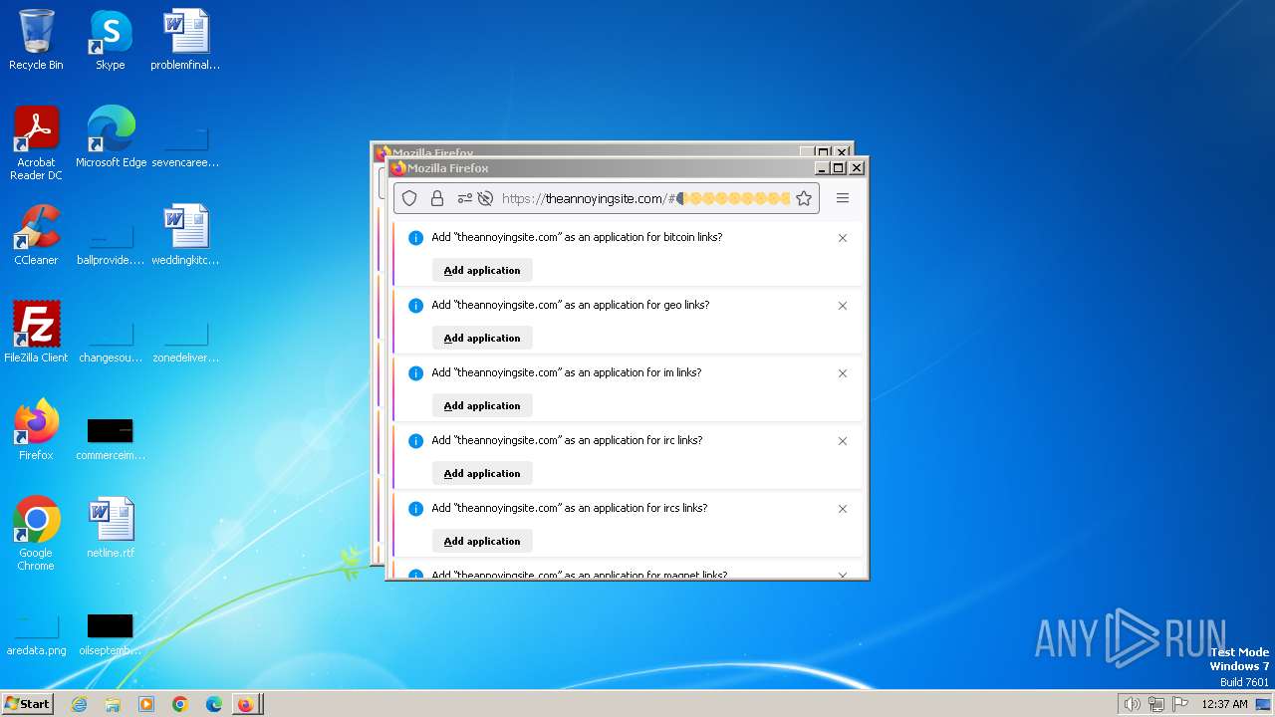Open Action Center flag in system tray
Screen dimensions: 1275x717
coord(1180,704)
